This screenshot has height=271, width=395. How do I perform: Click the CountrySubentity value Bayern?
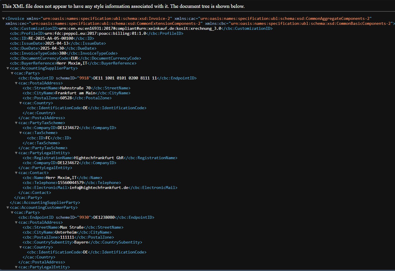(x=81, y=242)
